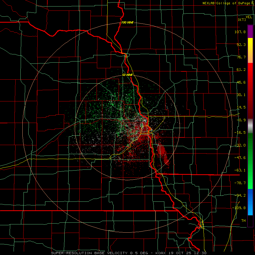This screenshot has height=255, width=255.
Task: Click the 92.3 scale value
Action: pyautogui.click(x=241, y=44)
